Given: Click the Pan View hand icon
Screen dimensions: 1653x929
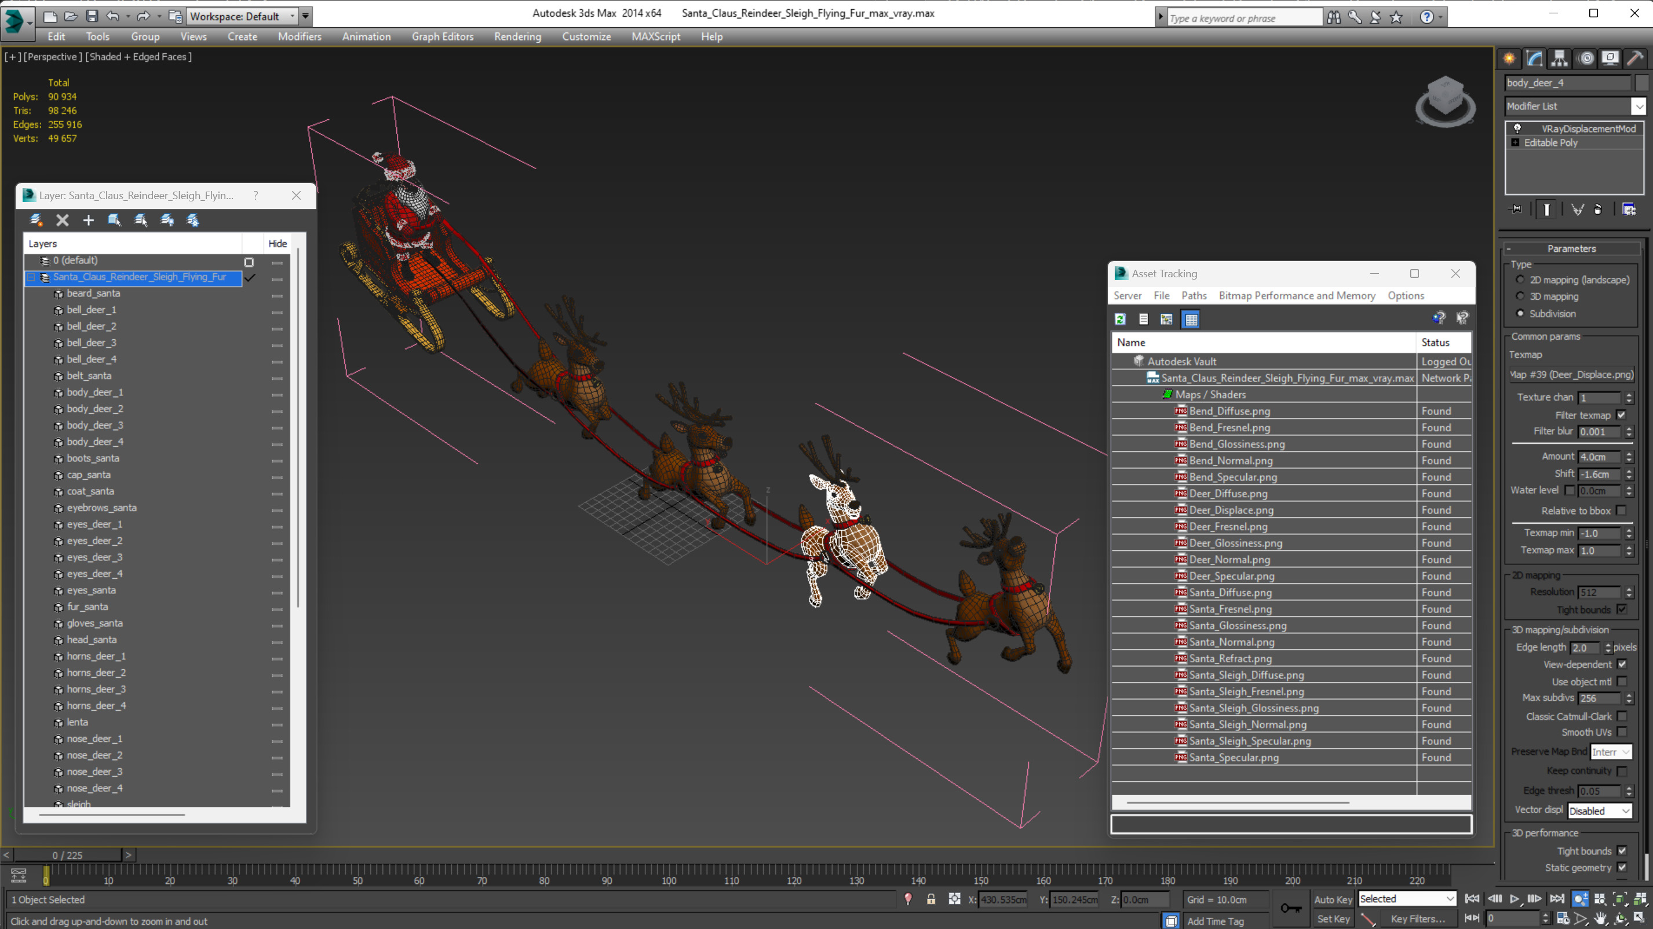Looking at the screenshot, I should click(x=1600, y=918).
